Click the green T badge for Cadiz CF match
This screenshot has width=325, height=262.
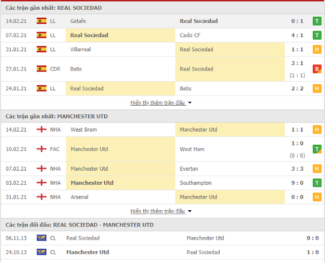[317, 35]
